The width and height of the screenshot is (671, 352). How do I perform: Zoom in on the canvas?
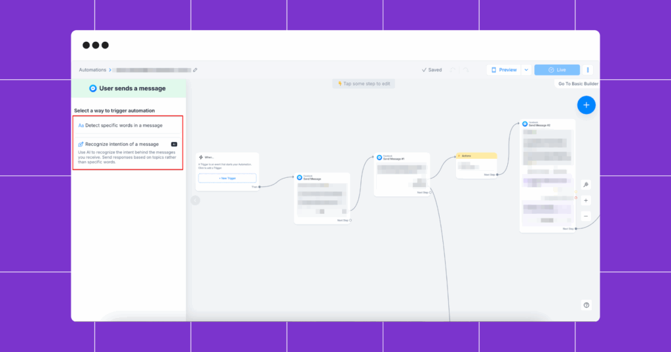[586, 201]
